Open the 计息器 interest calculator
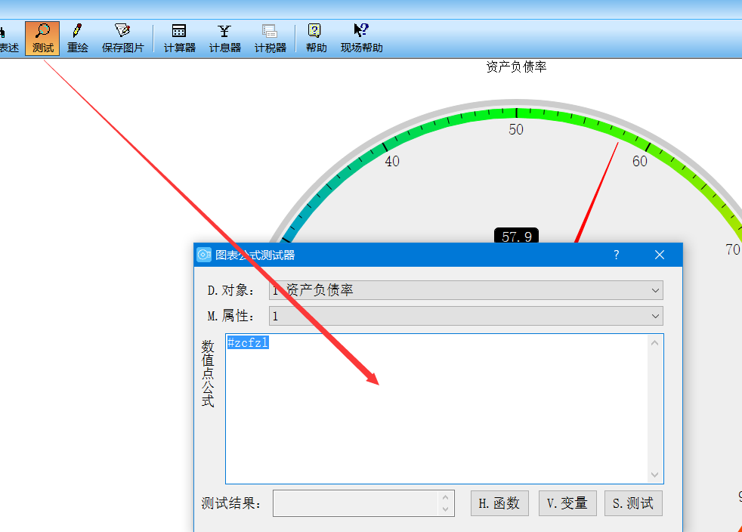Screen dimensions: 742x532 [224, 38]
